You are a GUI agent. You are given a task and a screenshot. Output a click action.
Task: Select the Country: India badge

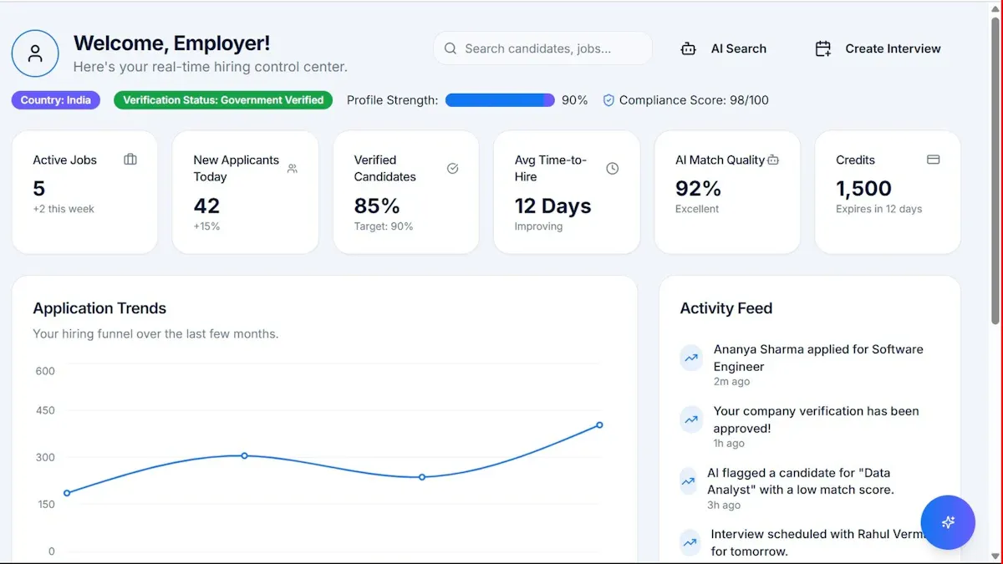(x=55, y=99)
